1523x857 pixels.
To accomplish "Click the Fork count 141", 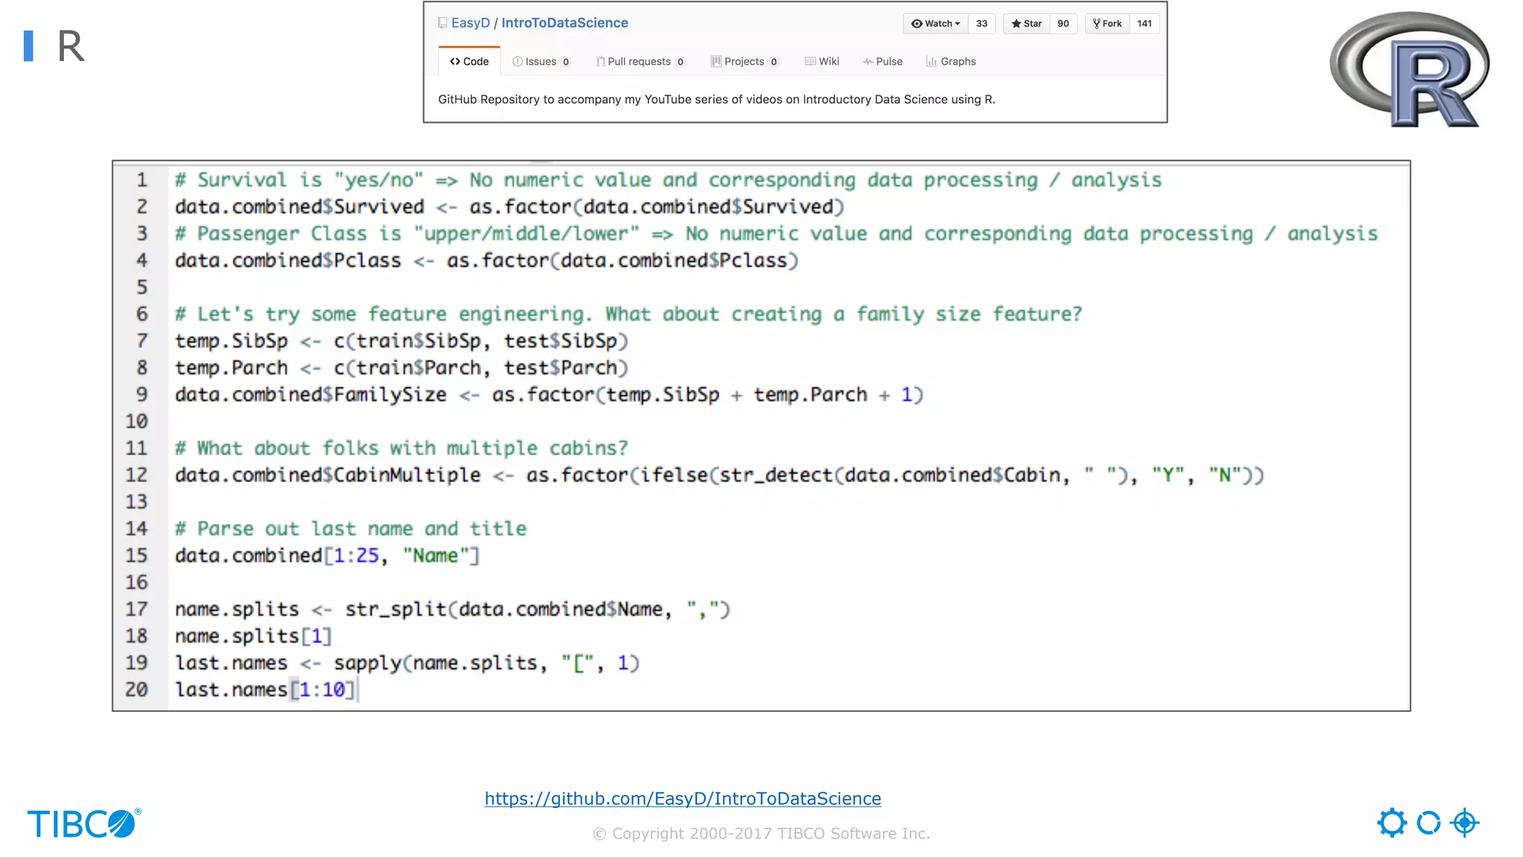I will 1144,24.
